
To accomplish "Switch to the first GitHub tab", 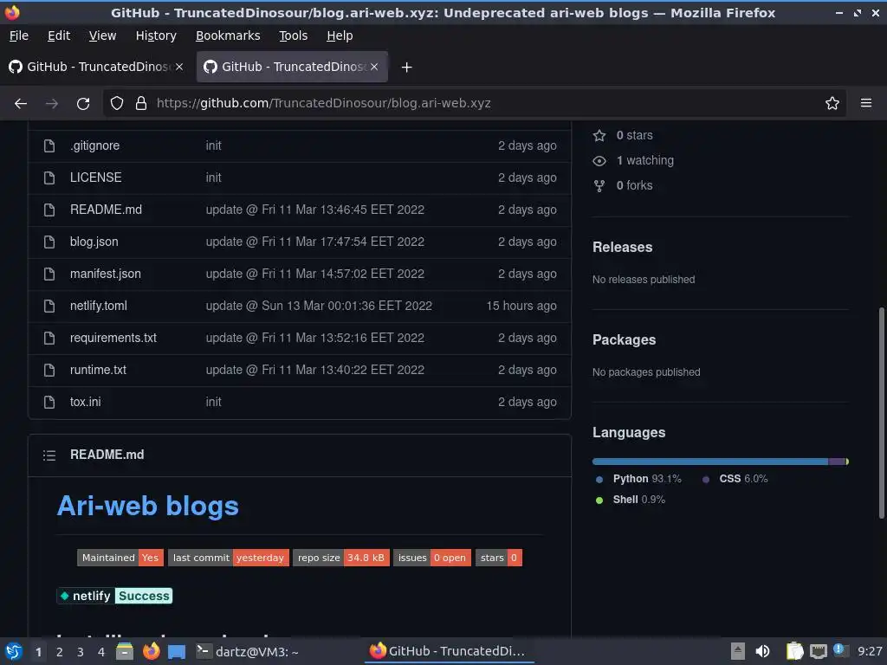I will tap(96, 67).
